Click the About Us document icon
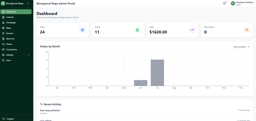Image resolution: width=256 pixels, height=121 pixels. tap(3, 39)
